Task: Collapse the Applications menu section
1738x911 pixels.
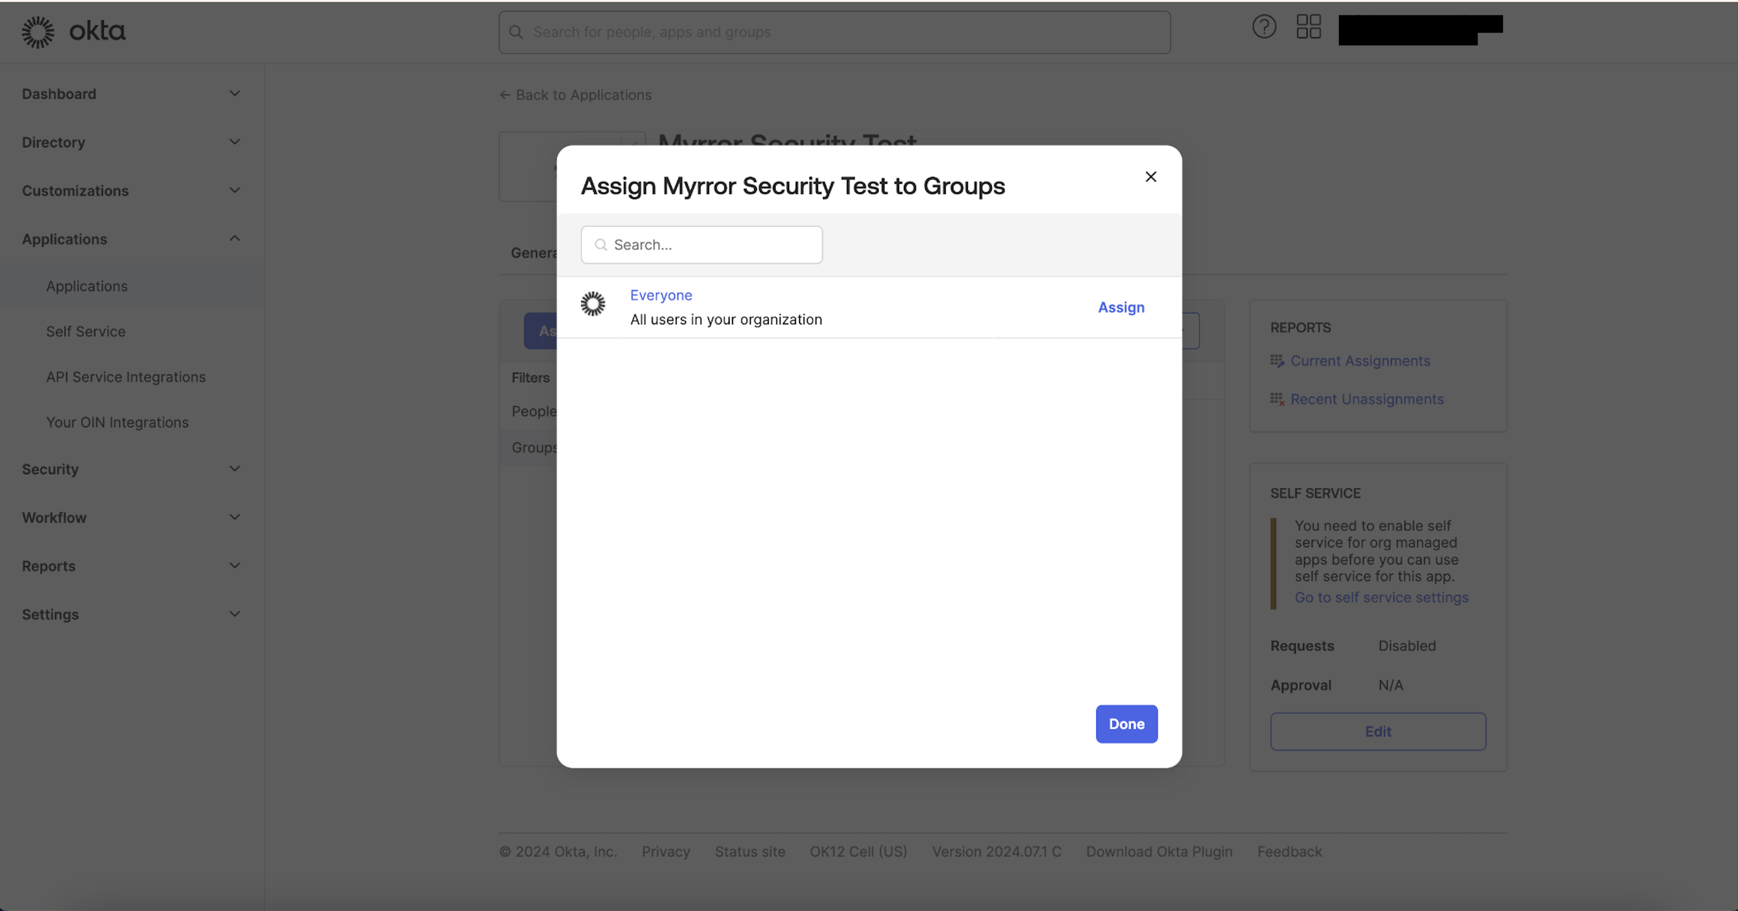Action: tap(234, 239)
